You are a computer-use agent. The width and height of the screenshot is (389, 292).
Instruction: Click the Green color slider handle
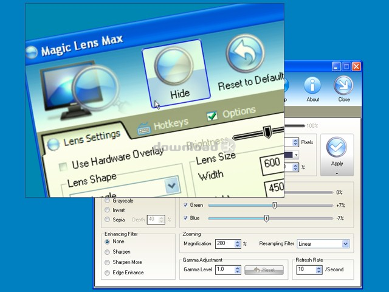(x=274, y=205)
